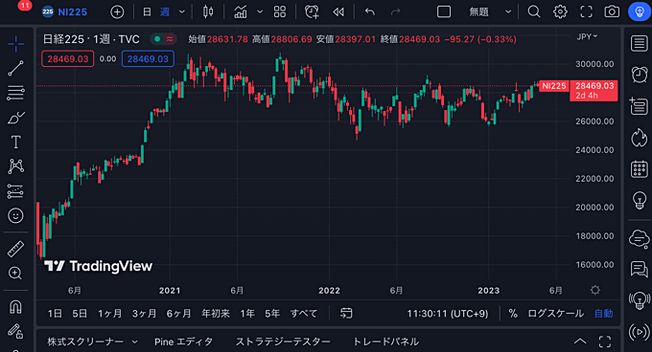Set range to 6ヶ月
The height and width of the screenshot is (352, 652).
tap(178, 314)
